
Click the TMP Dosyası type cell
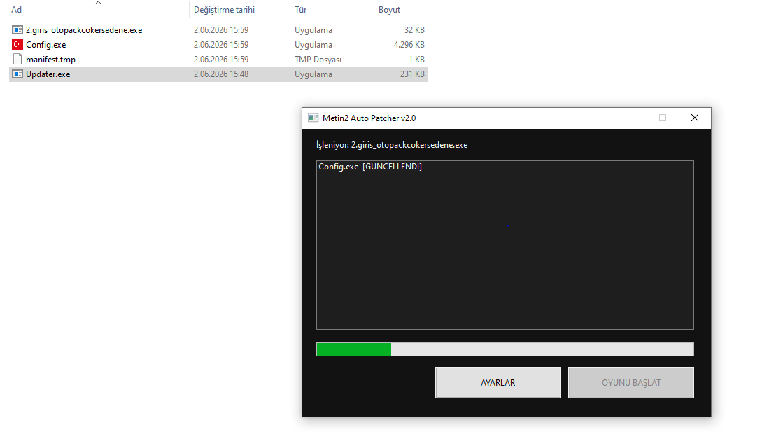pyautogui.click(x=318, y=59)
